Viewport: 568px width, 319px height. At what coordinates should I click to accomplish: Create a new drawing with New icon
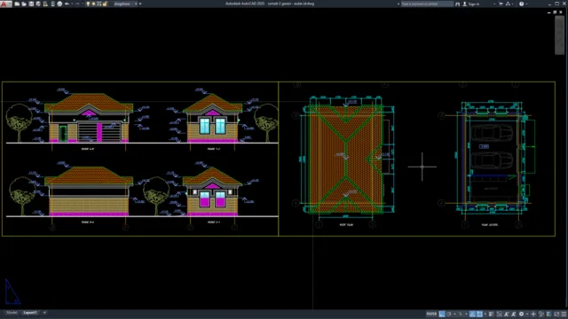pos(17,4)
